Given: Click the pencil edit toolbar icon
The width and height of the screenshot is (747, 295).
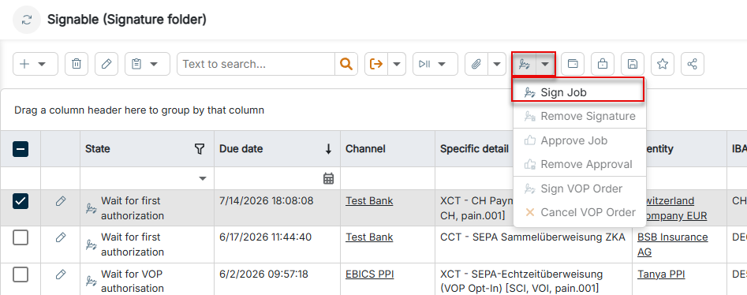Looking at the screenshot, I should [x=106, y=64].
